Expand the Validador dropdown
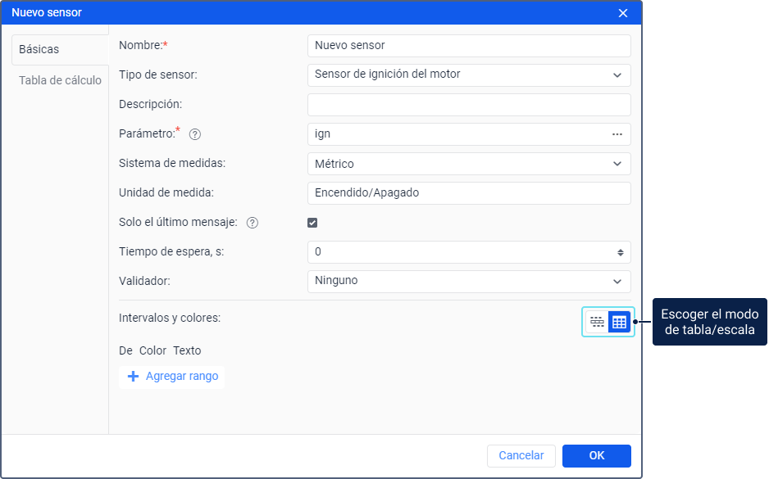 pyautogui.click(x=469, y=281)
